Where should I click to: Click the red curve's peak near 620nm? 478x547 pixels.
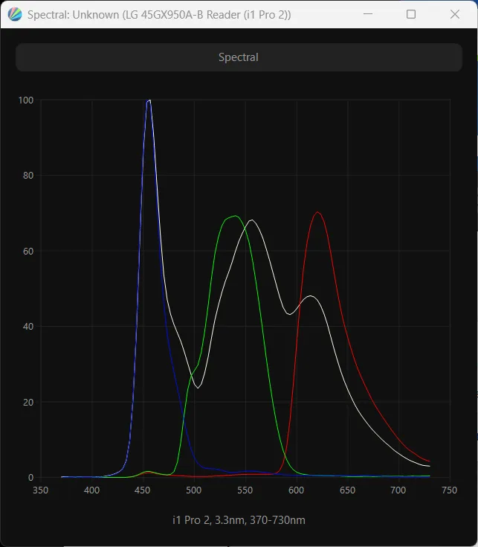pyautogui.click(x=317, y=212)
